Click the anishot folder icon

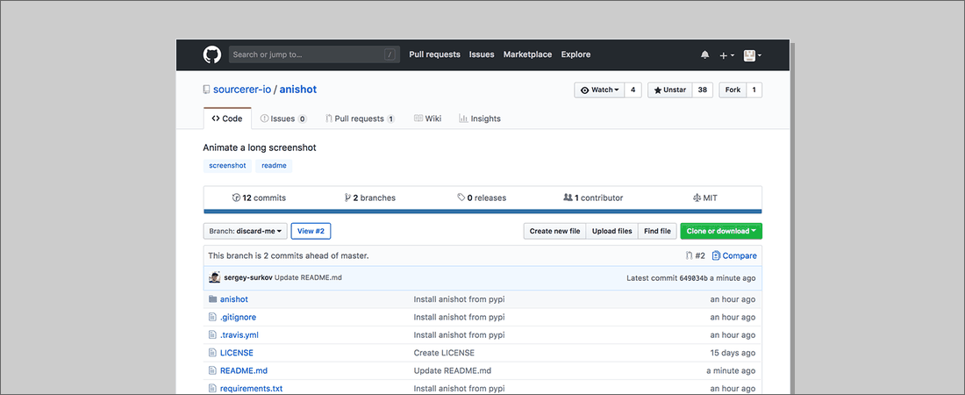(x=212, y=299)
